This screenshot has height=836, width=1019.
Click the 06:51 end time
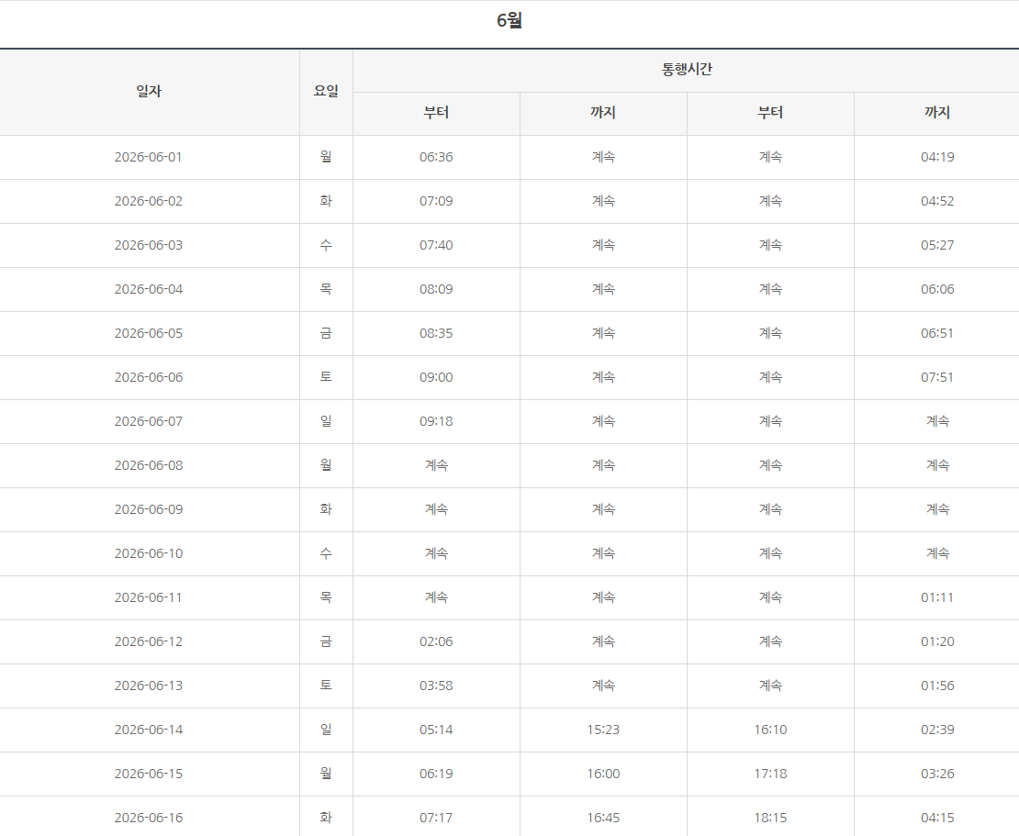[937, 333]
